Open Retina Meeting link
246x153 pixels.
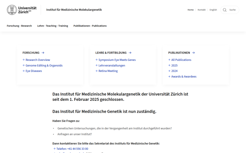[x=108, y=71]
